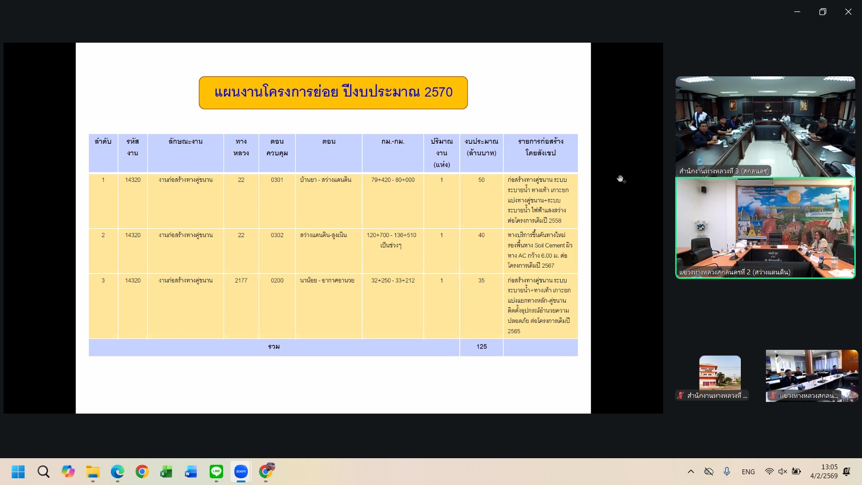Select the แขวงทางหลวงสกลนครที่ 2 (สว่างแดนดิน) video
The width and height of the screenshot is (862, 485).
pos(765,228)
